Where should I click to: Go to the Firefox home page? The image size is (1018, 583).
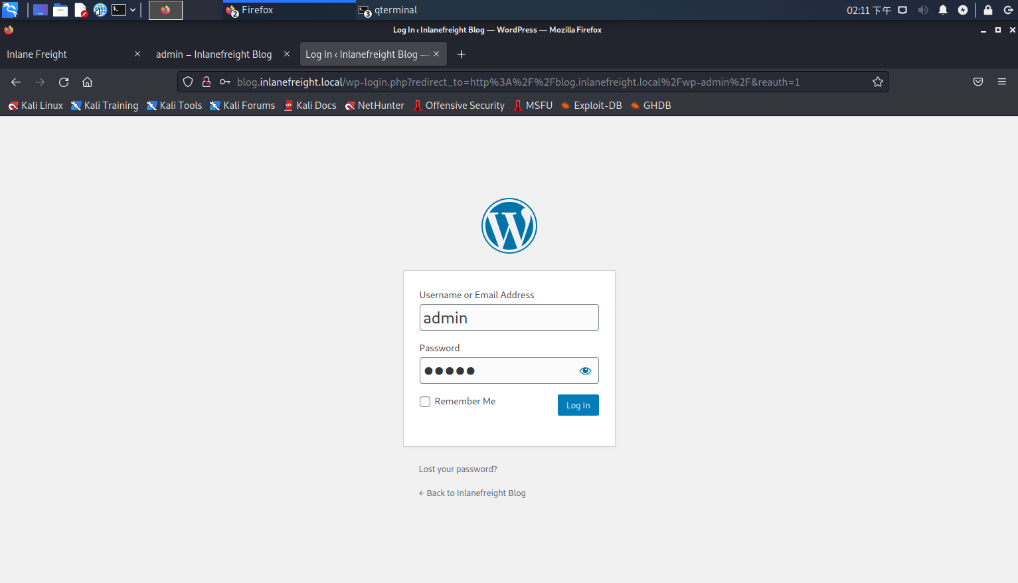[x=87, y=82]
